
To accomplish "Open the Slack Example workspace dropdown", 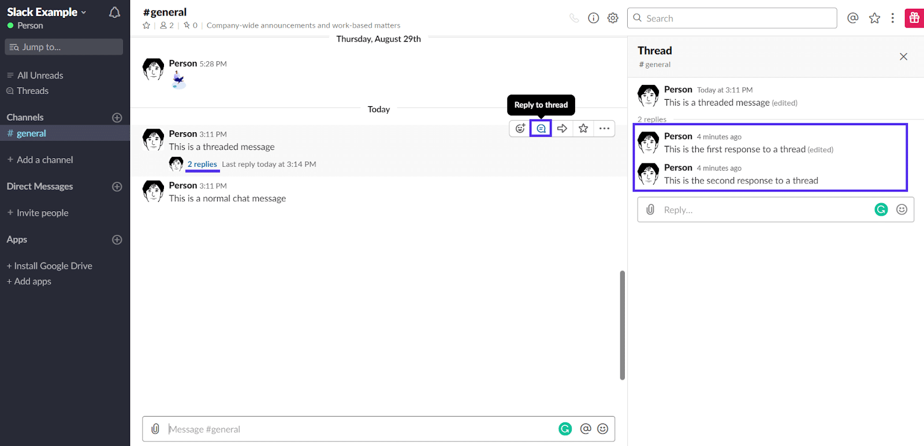I will [46, 12].
